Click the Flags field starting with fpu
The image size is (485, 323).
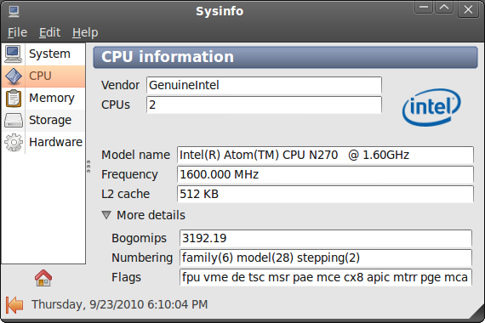[326, 277]
